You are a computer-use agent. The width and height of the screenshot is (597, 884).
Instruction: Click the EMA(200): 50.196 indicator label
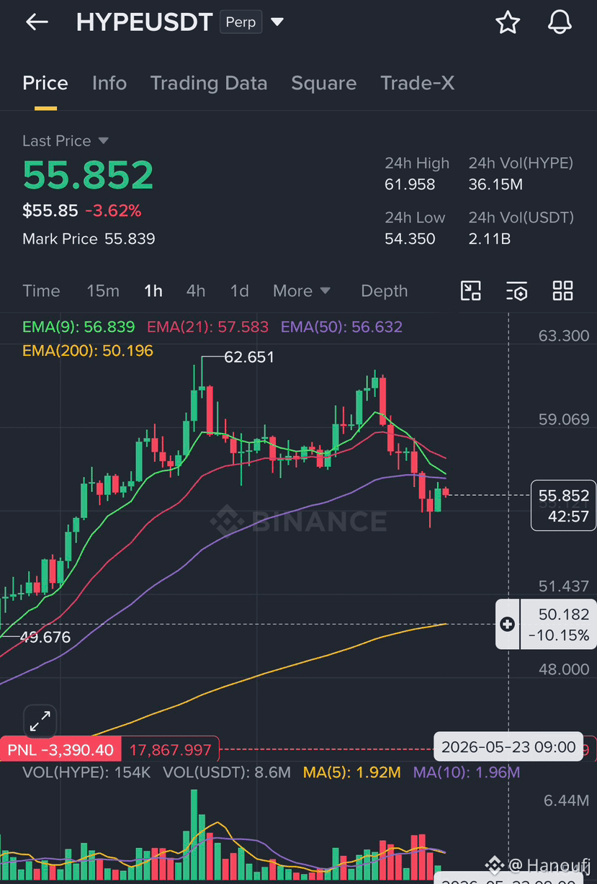pos(88,351)
